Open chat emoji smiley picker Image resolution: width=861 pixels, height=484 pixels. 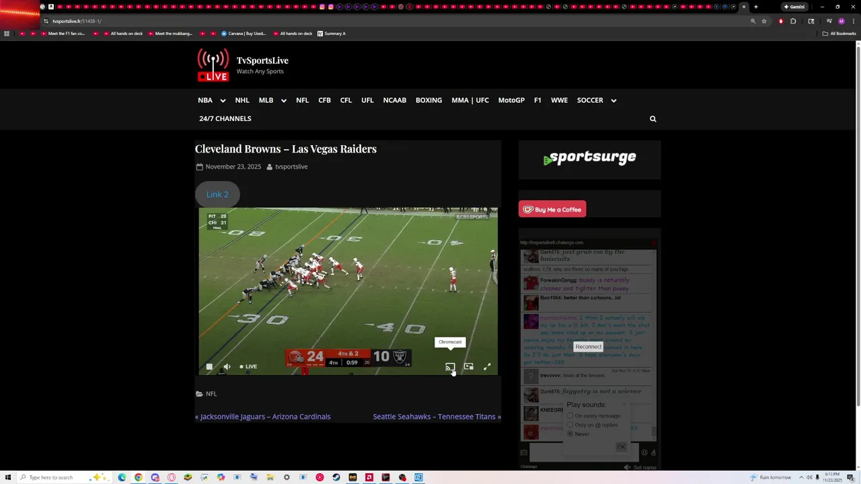coord(644,452)
